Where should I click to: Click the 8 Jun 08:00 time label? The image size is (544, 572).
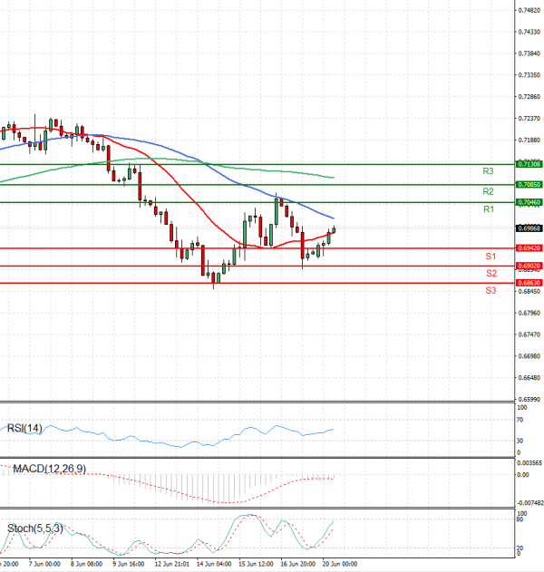tap(86, 564)
